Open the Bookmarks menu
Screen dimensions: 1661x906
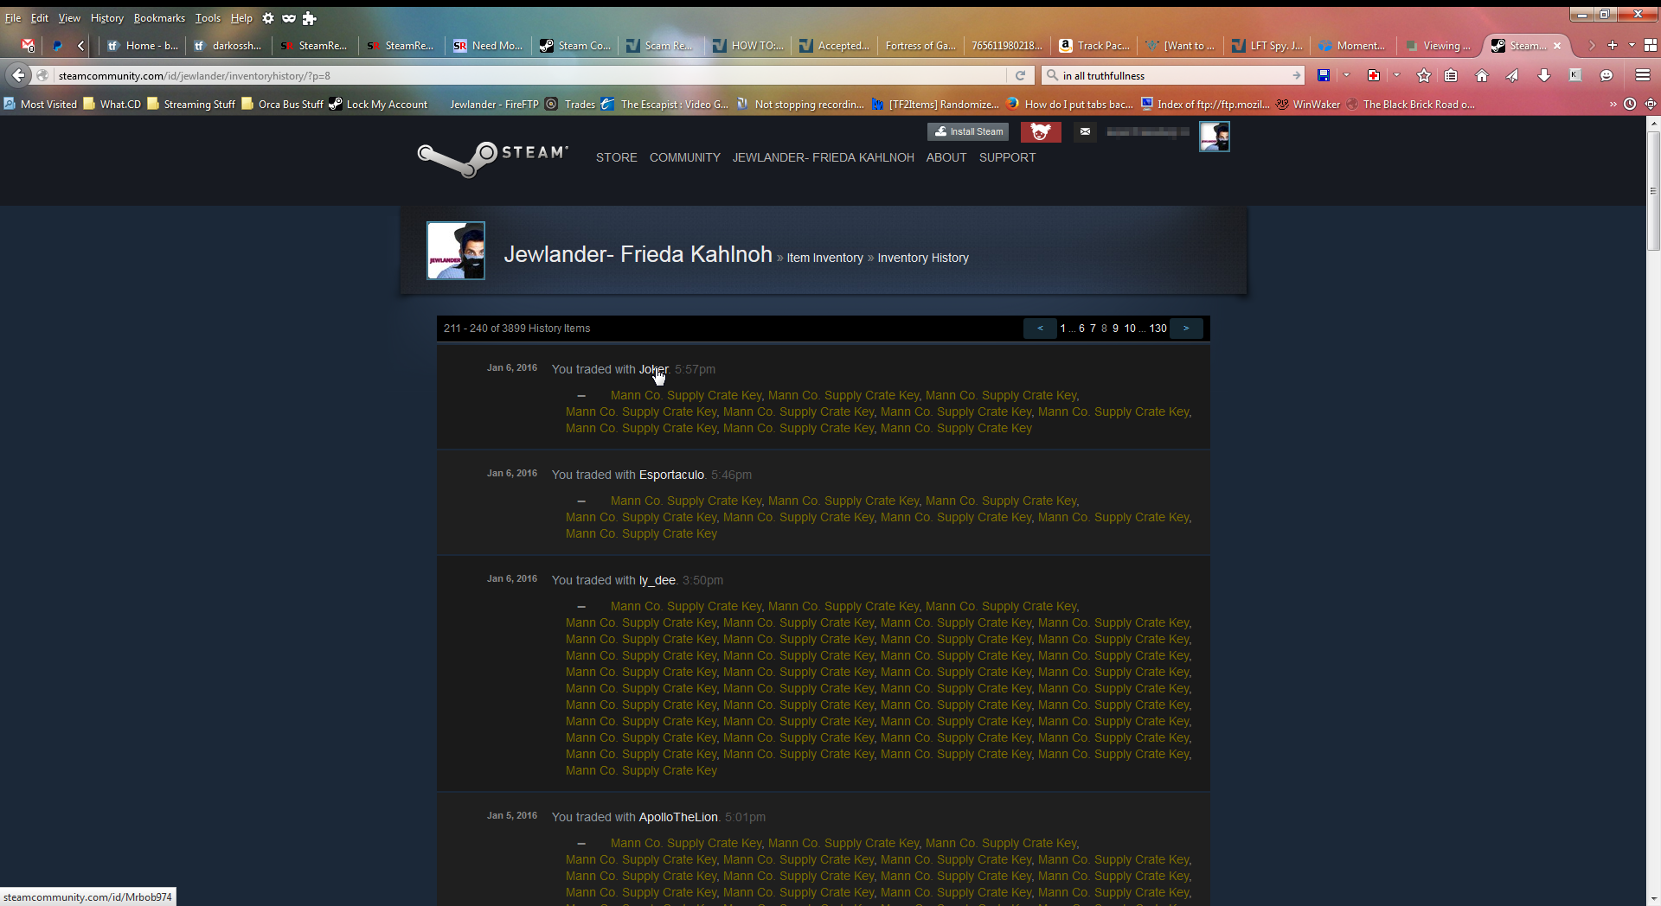[x=159, y=17]
